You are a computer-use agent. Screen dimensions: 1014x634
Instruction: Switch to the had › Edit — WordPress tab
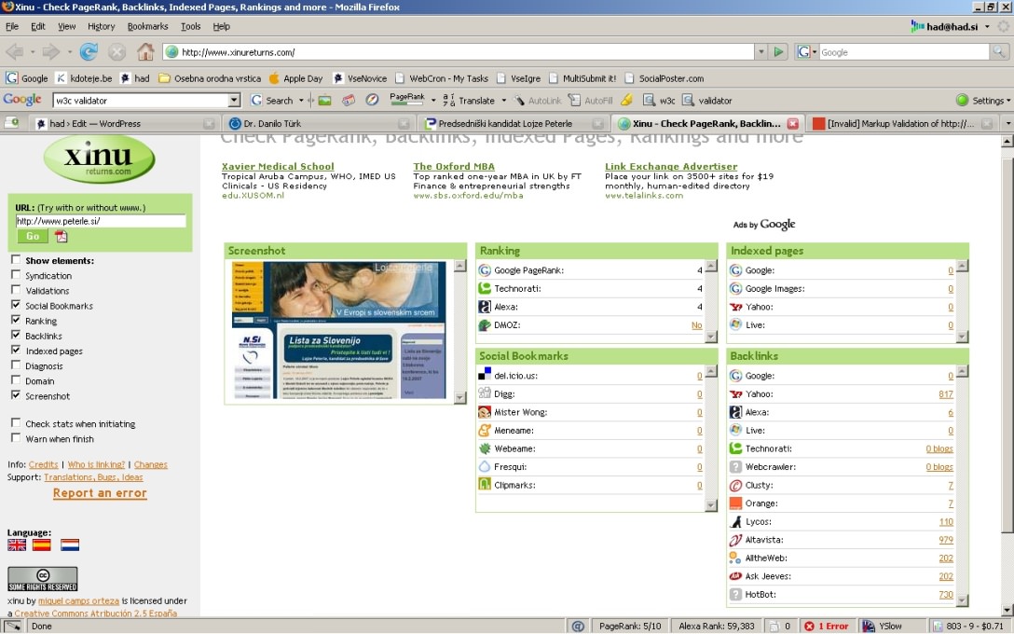(x=125, y=123)
